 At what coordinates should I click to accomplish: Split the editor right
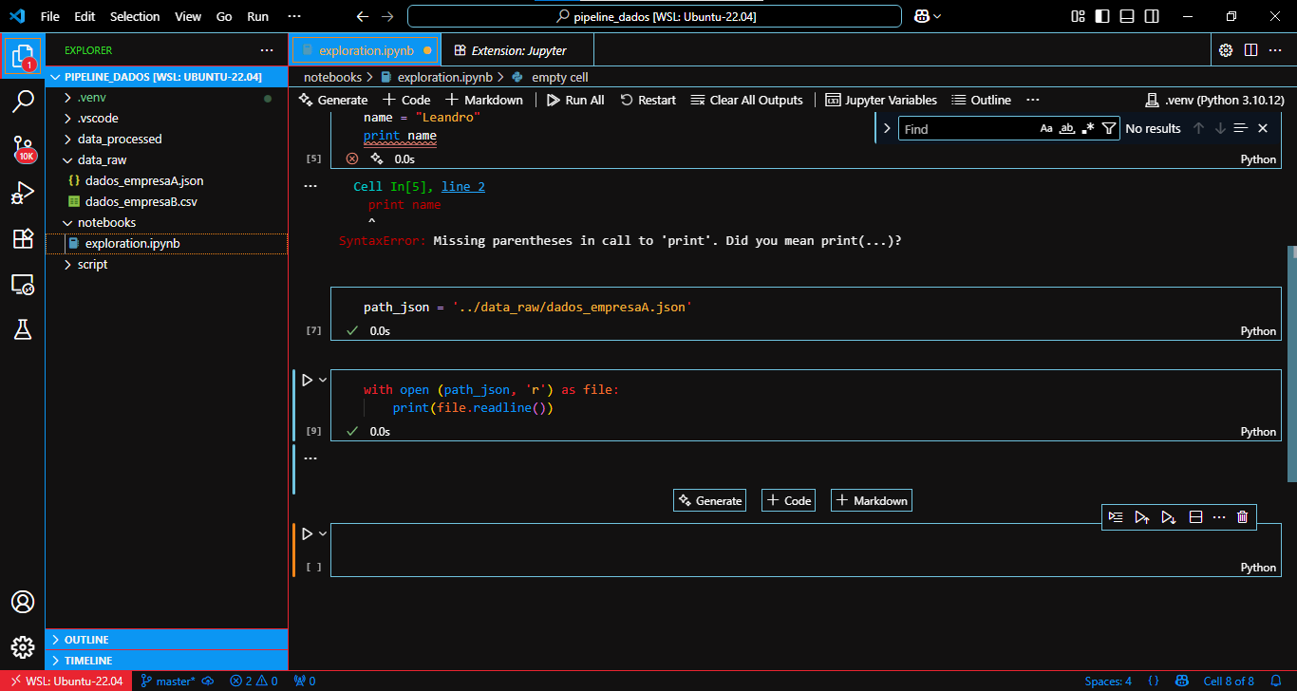click(x=1251, y=50)
